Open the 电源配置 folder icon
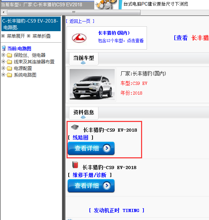This screenshot has width=209, height=220. pos(9,68)
